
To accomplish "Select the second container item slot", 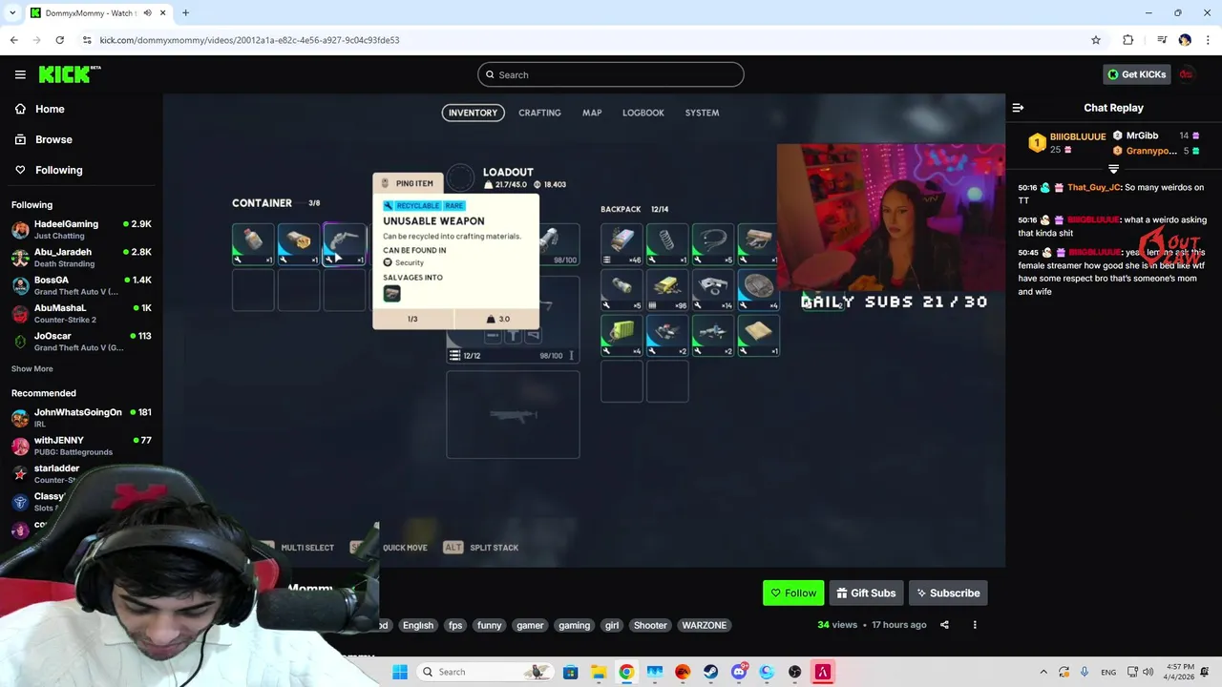I will click(299, 244).
